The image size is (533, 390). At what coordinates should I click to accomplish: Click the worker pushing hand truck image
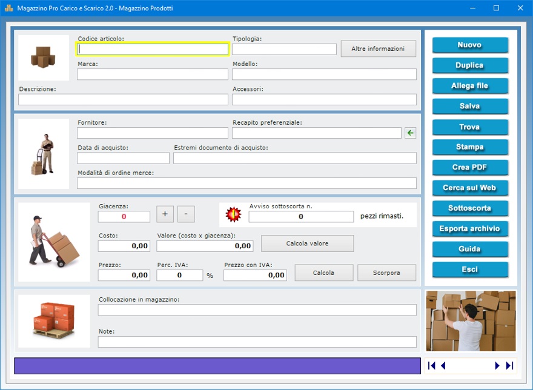54,242
